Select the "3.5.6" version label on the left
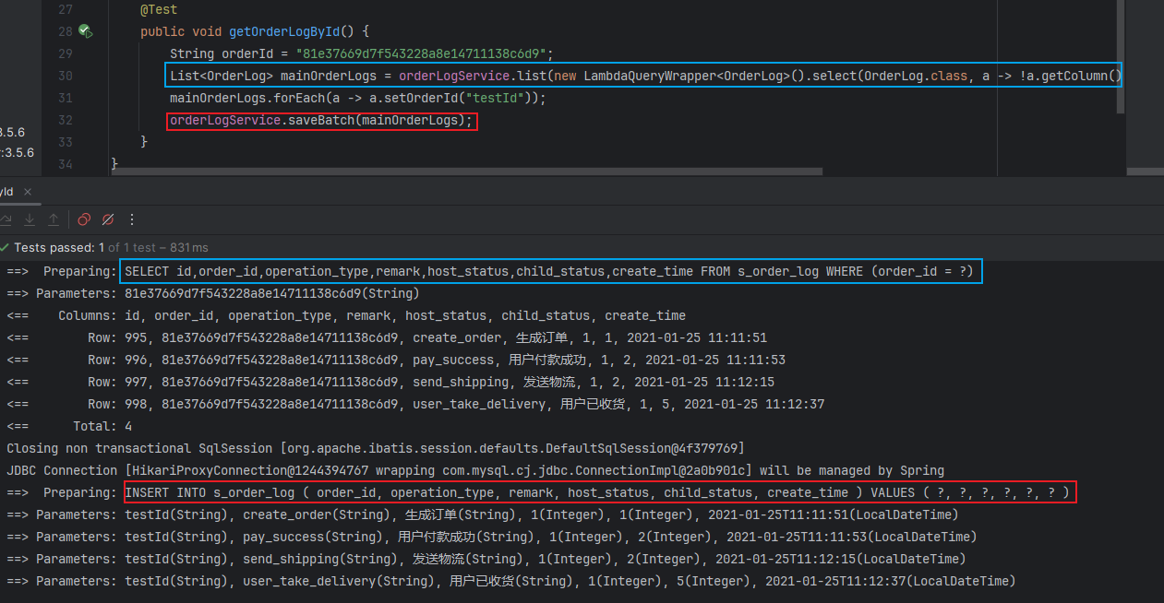Viewport: 1164px width, 603px height. [x=12, y=132]
